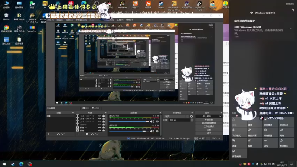Open scene transition type dropdown
This screenshot has width=297, height=167.
tap(177, 117)
